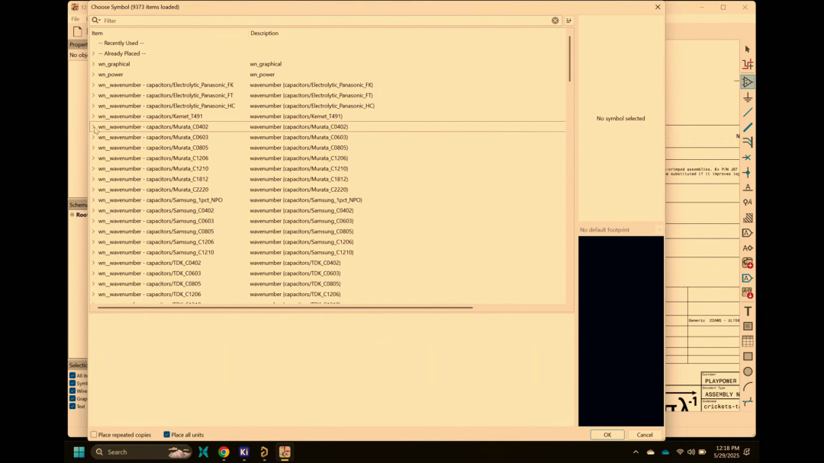Select wn_wavenumber - capacitors/Samsung_C1206 row

point(328,242)
